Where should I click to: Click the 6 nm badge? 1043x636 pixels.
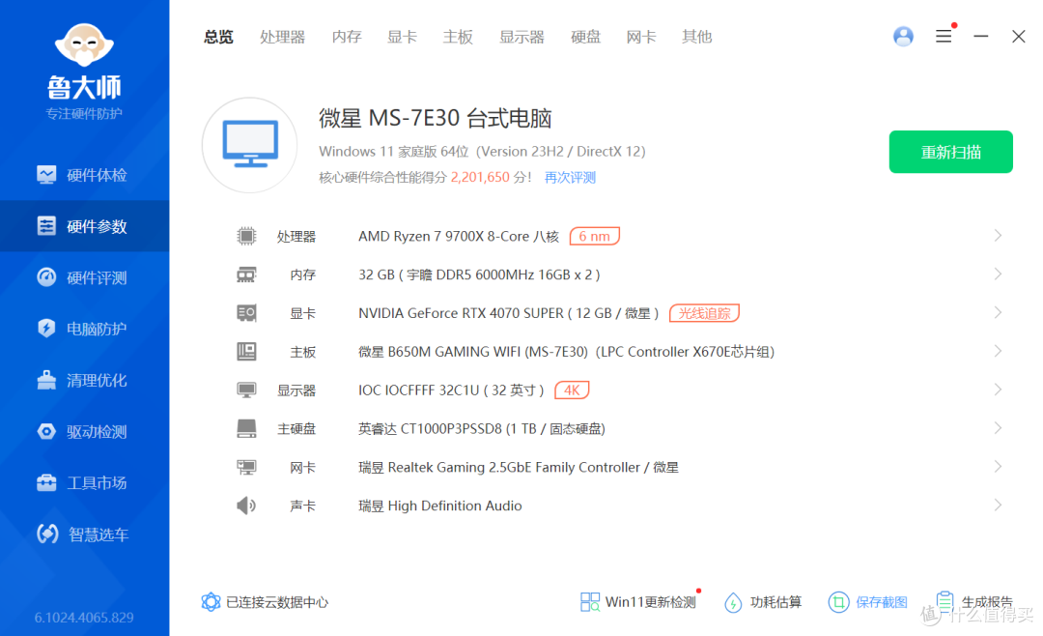point(595,236)
